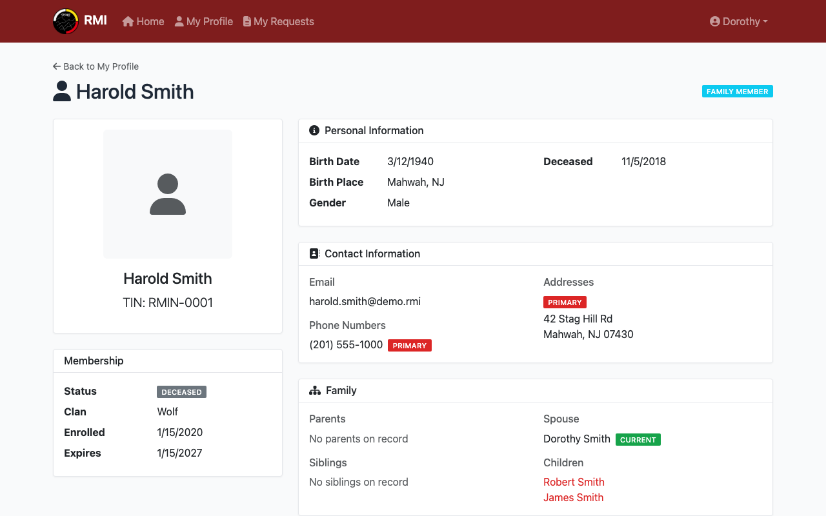Screen dimensions: 826x516
Task: Open My Profile from the navbar
Action: pyautogui.click(x=210, y=21)
